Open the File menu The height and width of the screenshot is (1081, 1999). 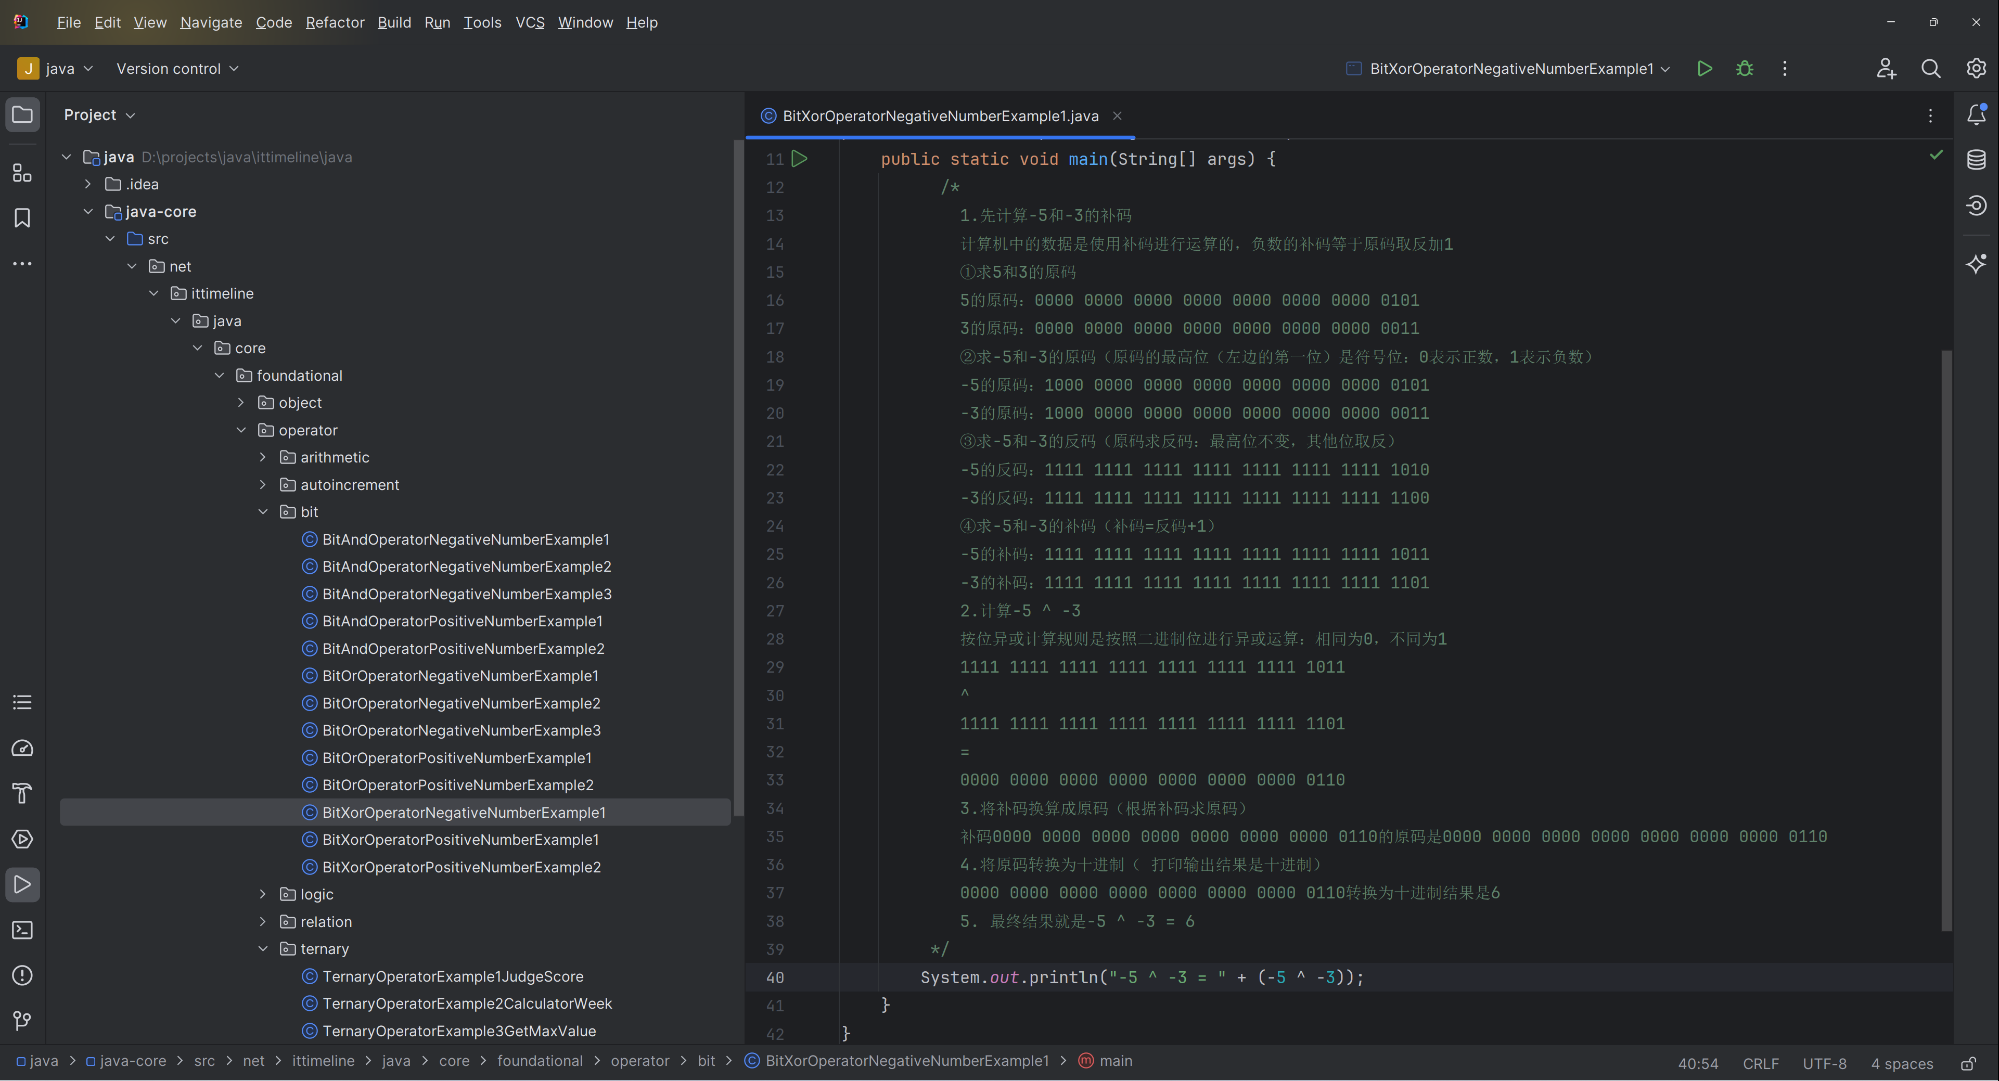[68, 22]
